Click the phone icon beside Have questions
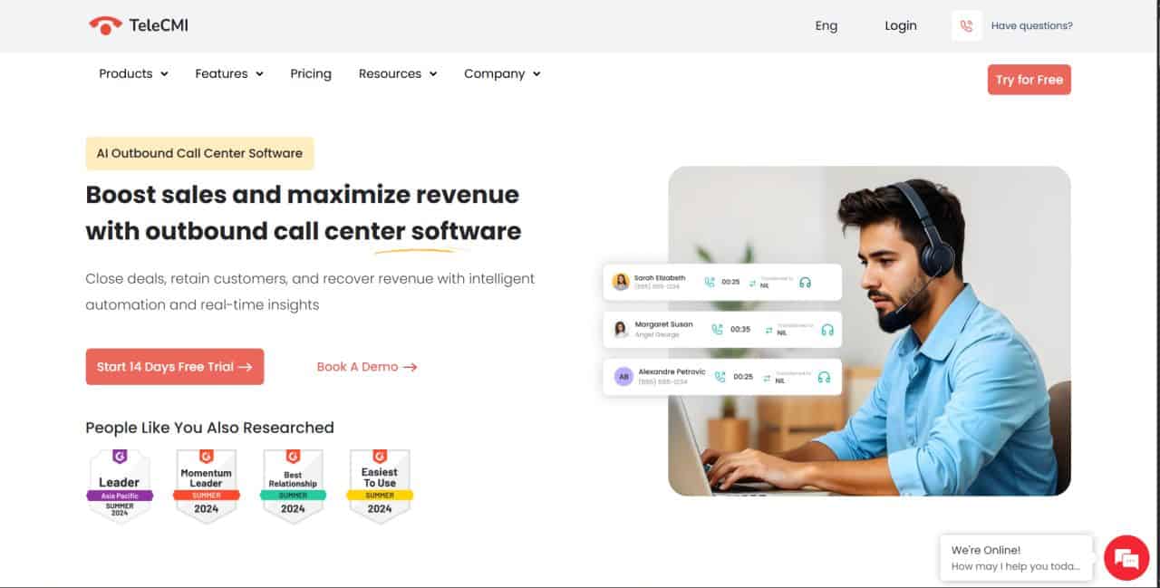Screen dimensions: 1160x588 point(966,26)
